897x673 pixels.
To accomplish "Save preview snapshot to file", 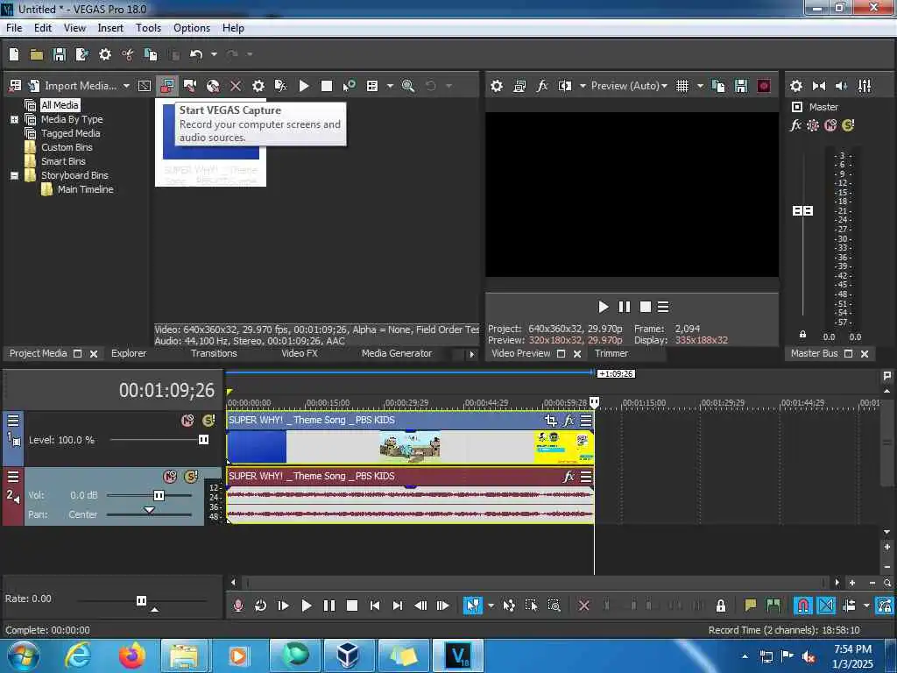I will click(741, 86).
